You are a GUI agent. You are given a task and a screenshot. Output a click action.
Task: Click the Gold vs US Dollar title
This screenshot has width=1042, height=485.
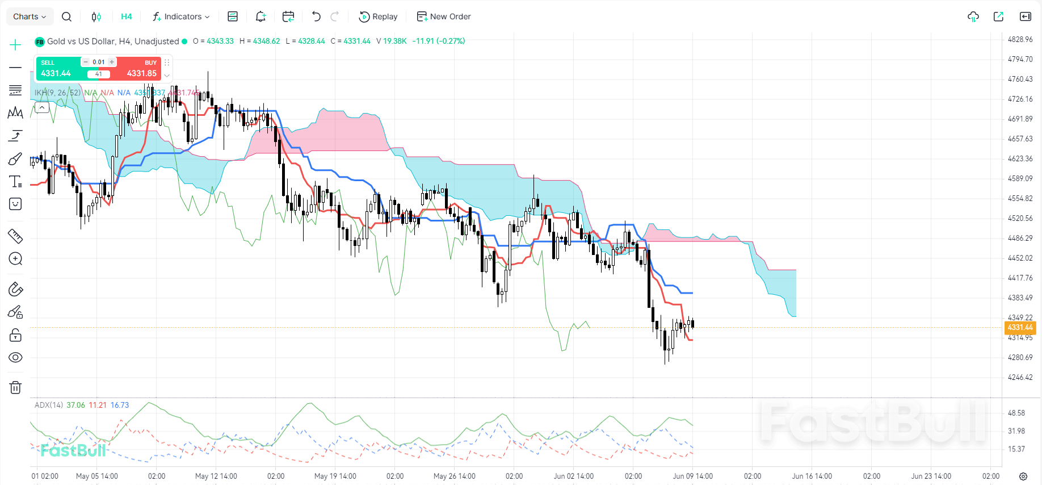(113, 41)
